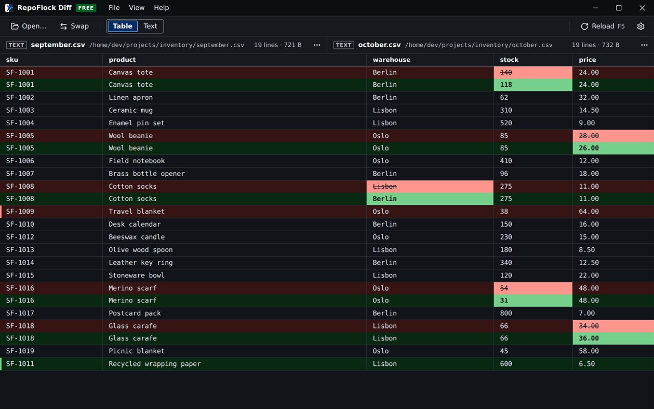Click the october.csv file name
Viewport: 654px width, 409px height.
[x=379, y=45]
